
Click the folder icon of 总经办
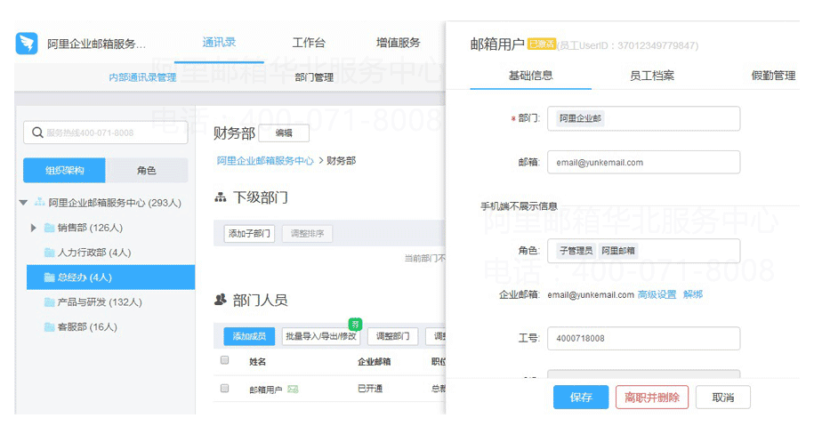49,277
